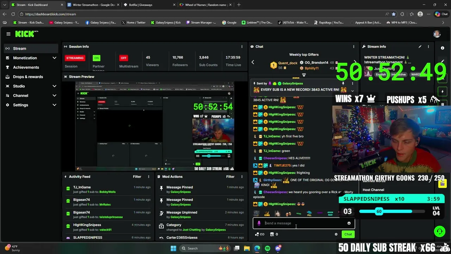Click the dashboard.kick.com address bar
This screenshot has width=451, height=254.
pos(201,14)
